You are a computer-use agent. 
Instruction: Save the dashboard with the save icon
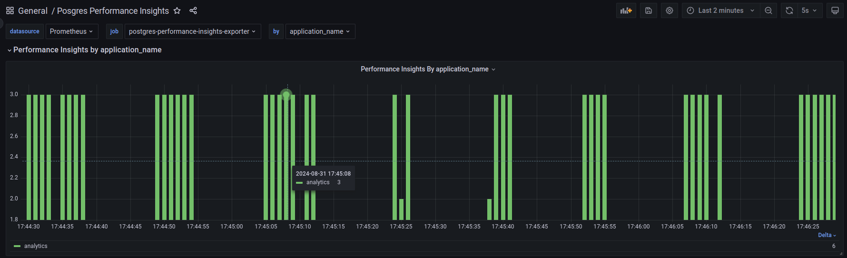click(649, 10)
